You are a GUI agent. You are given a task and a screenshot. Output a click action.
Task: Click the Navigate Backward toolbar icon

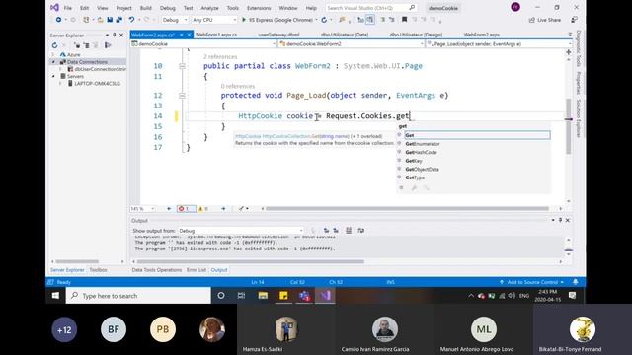59,20
